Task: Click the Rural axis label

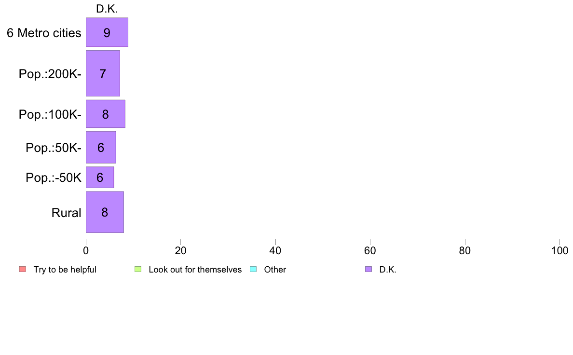Action: (66, 213)
